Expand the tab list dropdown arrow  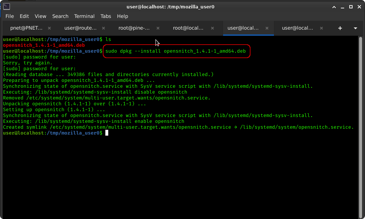pos(355,28)
